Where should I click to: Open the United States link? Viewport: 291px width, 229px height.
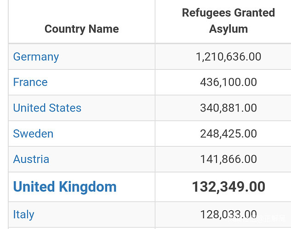pyautogui.click(x=47, y=108)
